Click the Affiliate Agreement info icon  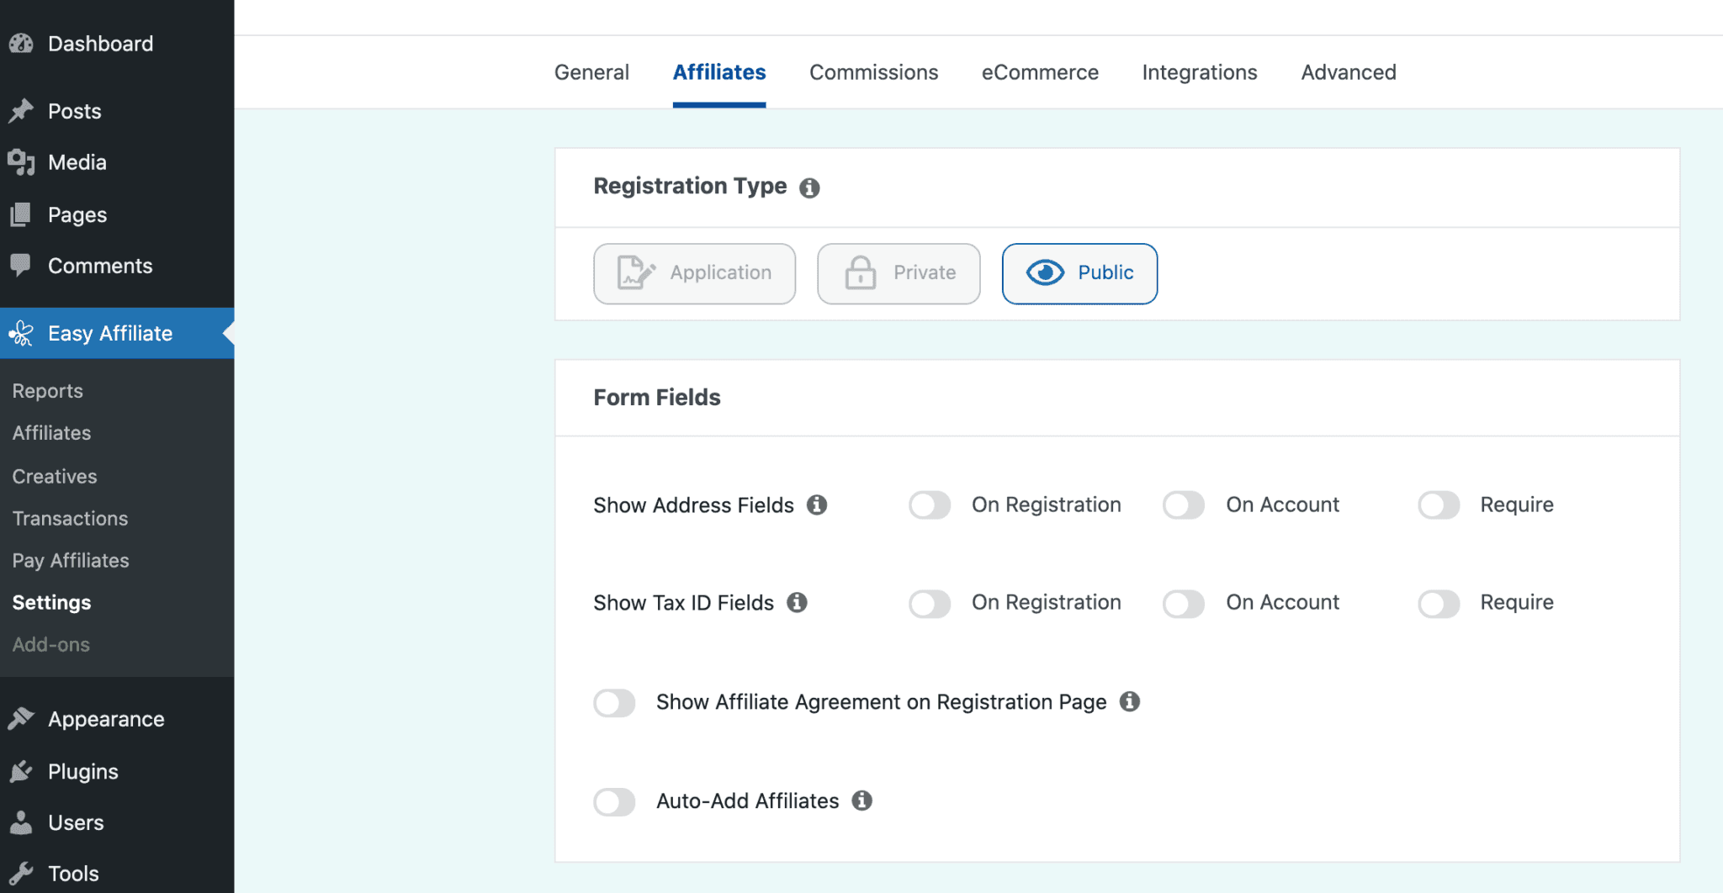(x=1132, y=702)
